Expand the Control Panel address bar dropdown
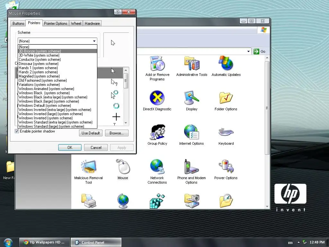This screenshot has width=329, height=247. tap(248, 51)
